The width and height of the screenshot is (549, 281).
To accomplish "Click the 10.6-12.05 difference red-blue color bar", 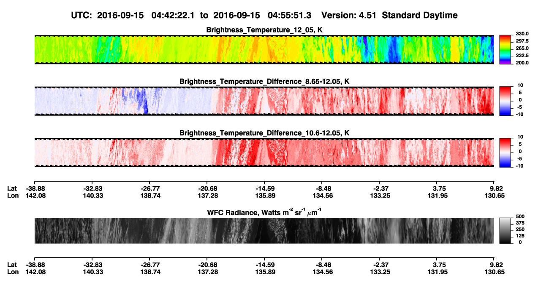I will (506, 152).
